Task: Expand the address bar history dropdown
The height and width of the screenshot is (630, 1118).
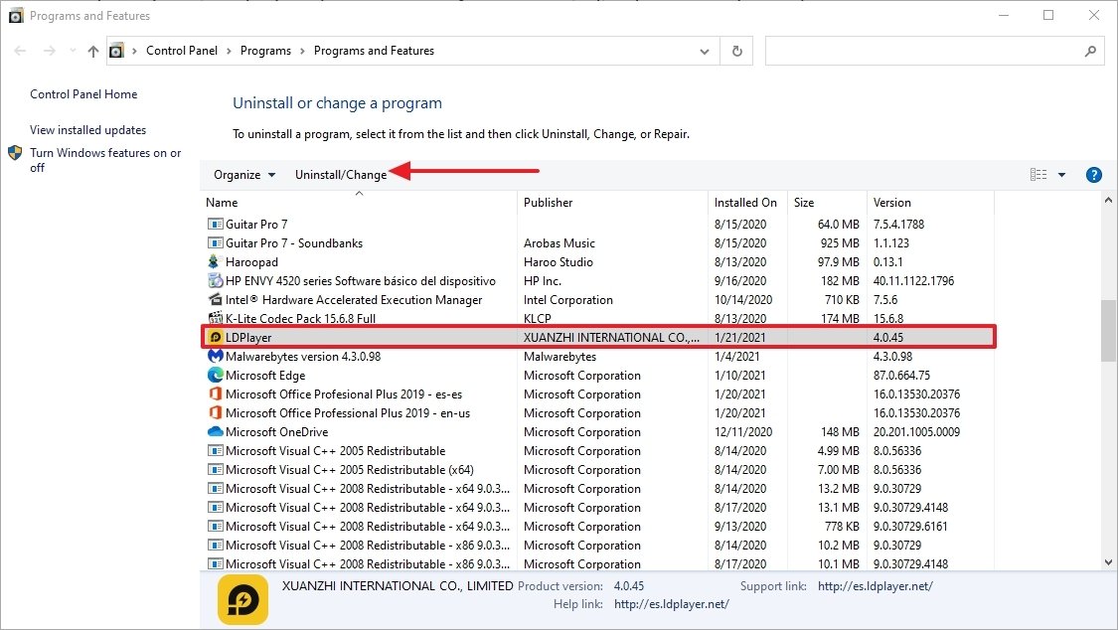Action: (705, 52)
